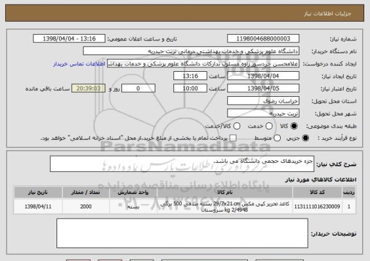
Task: Click the اطلاعات کالاهای مورد نیاز heading
Action: (x=321, y=180)
